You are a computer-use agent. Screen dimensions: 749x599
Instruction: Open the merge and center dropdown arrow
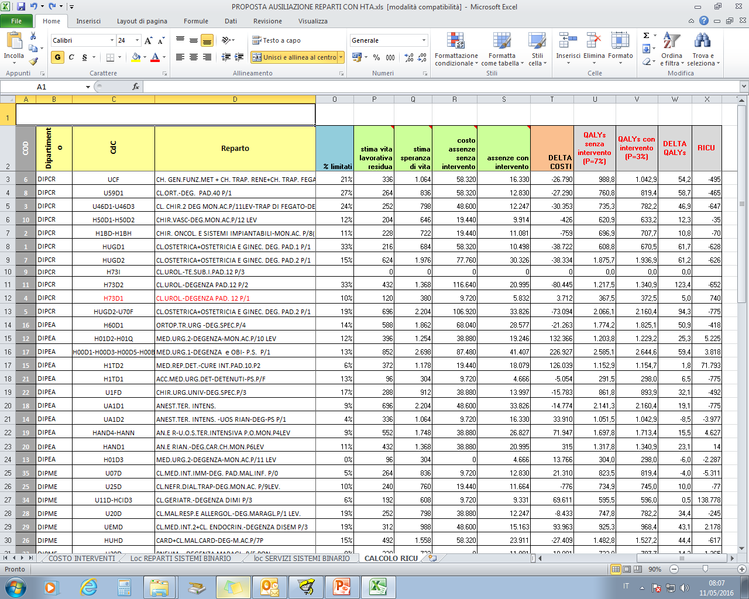tap(341, 57)
